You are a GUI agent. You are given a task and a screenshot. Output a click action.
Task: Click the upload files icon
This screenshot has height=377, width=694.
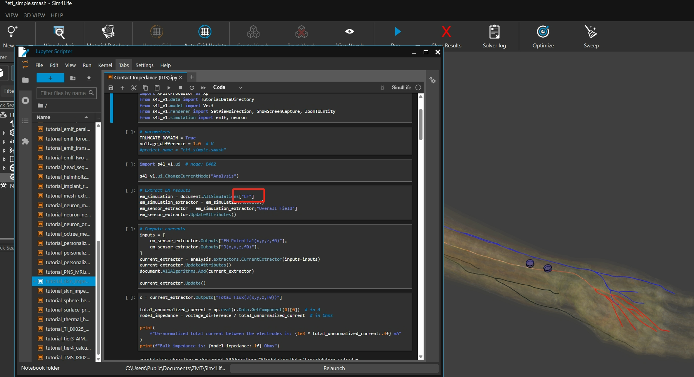(89, 78)
